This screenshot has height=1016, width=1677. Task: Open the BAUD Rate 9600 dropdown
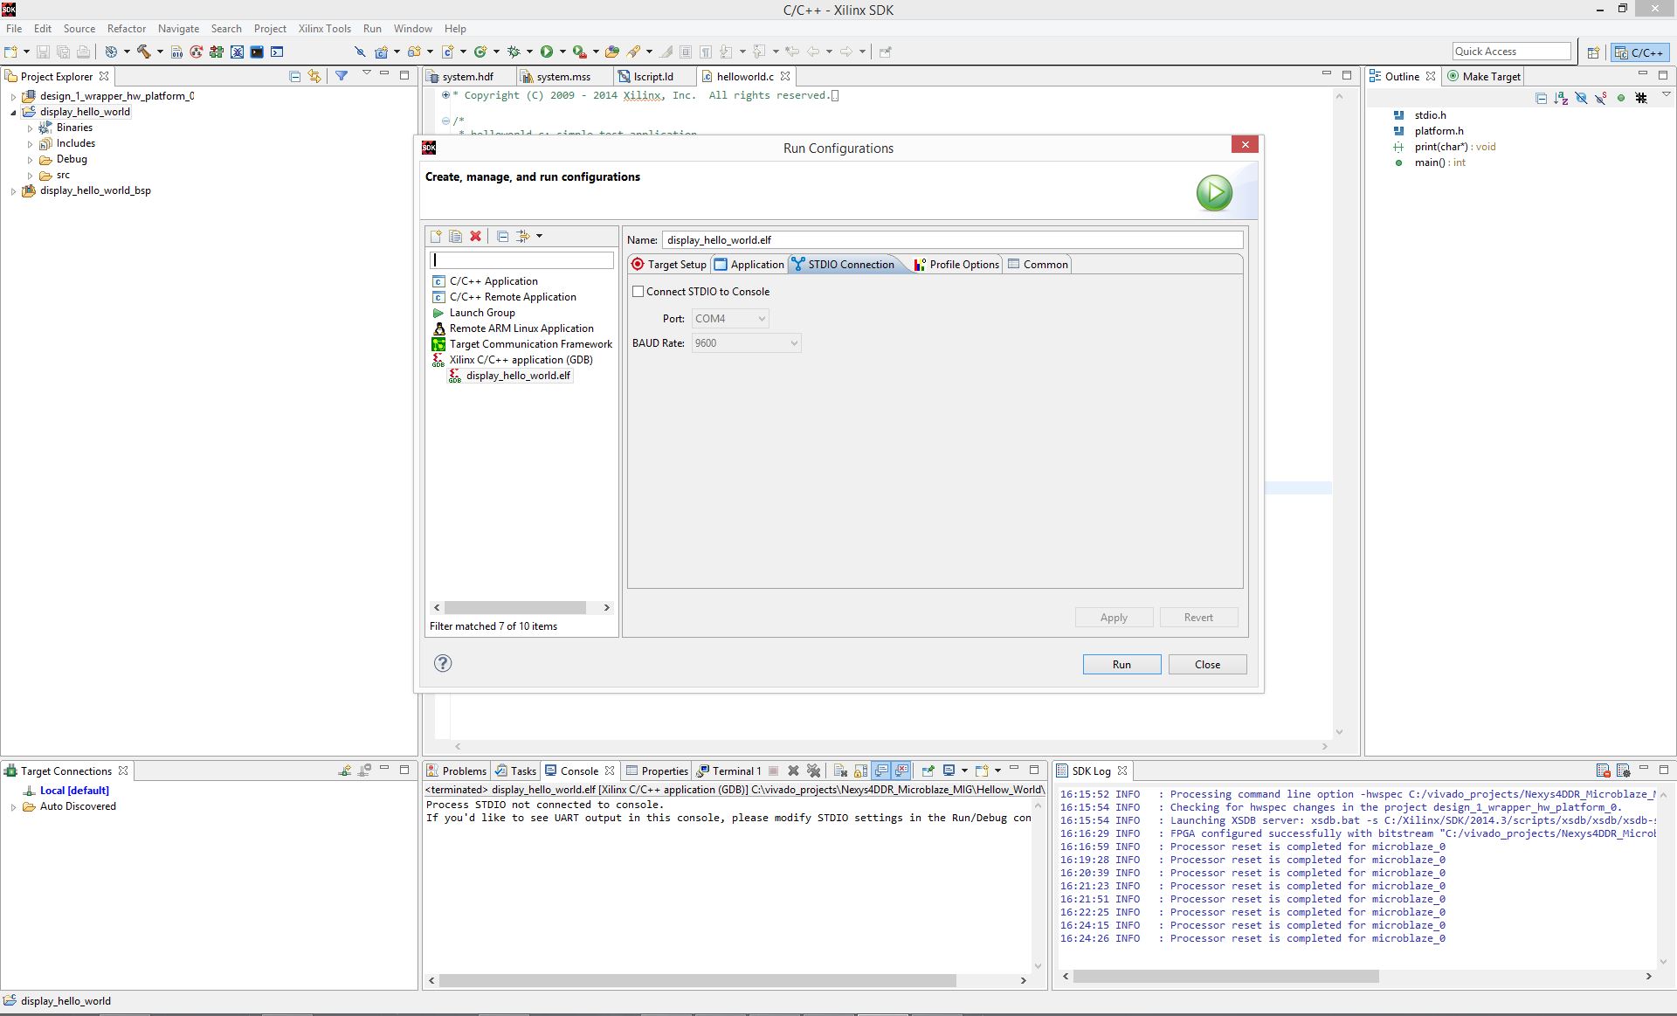tap(746, 343)
